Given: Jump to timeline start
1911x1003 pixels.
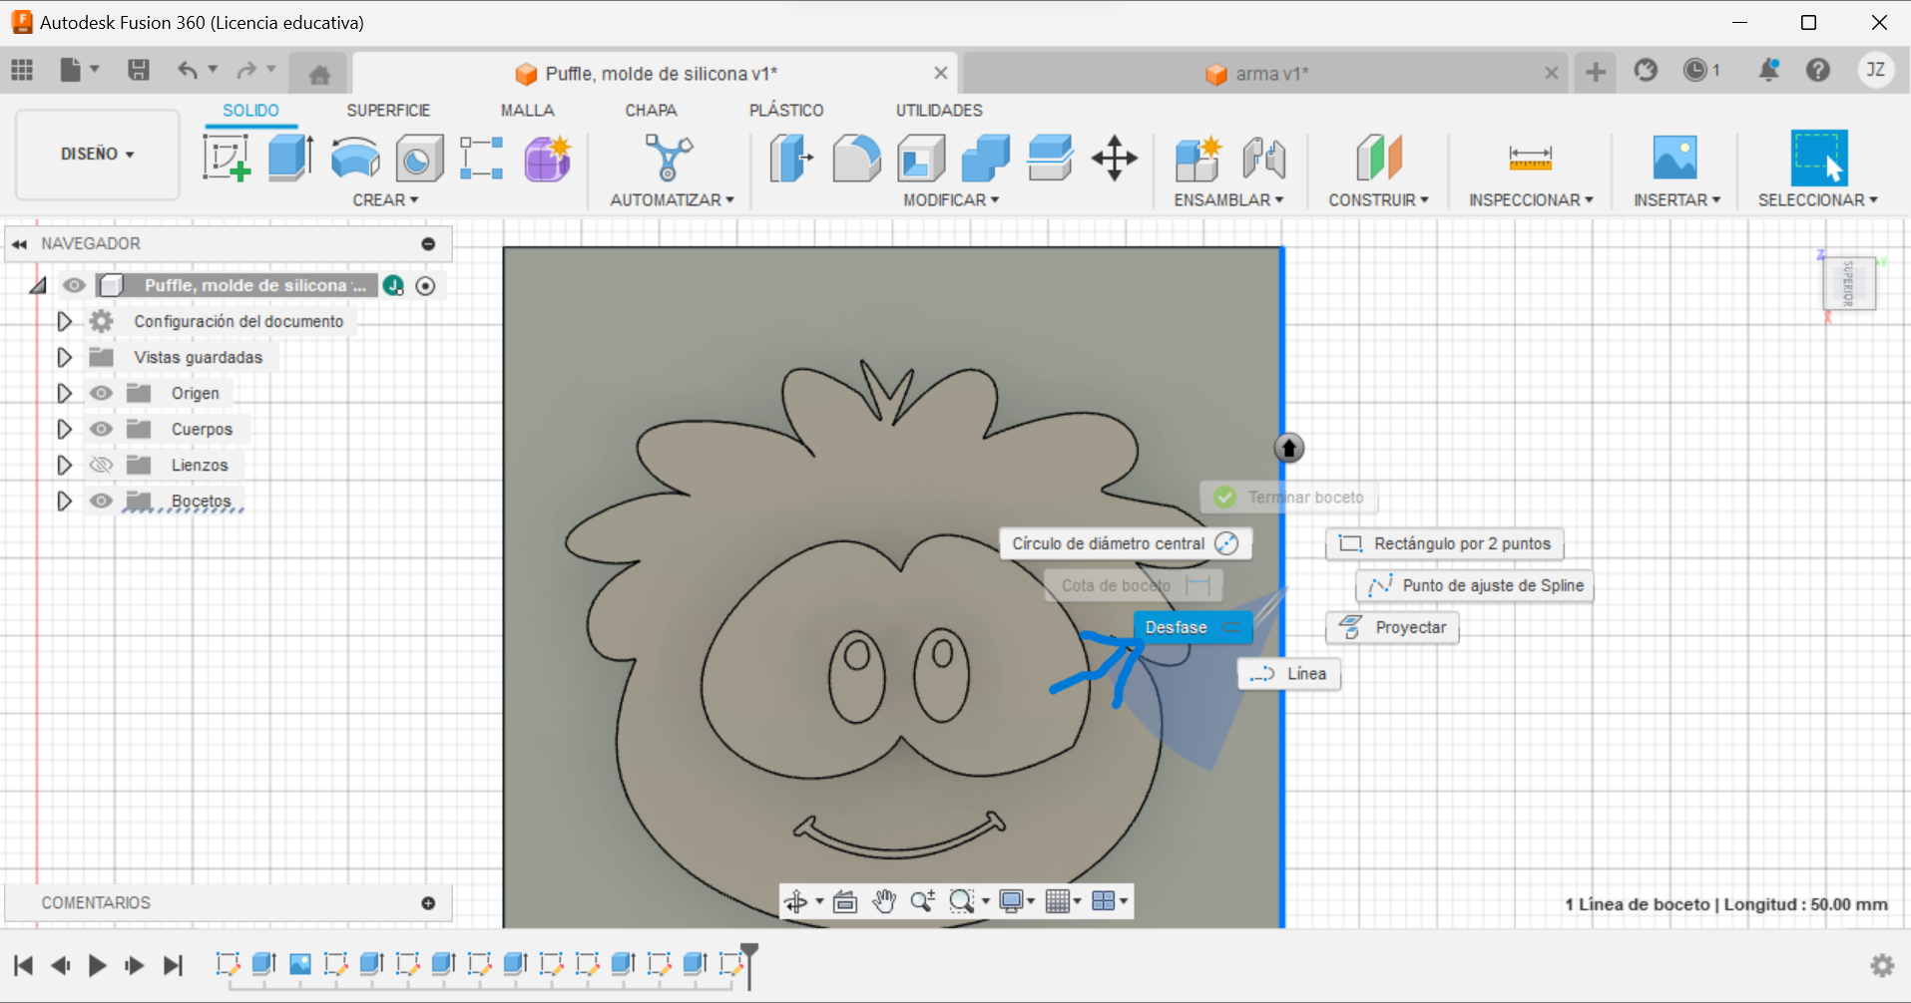Looking at the screenshot, I should (24, 965).
